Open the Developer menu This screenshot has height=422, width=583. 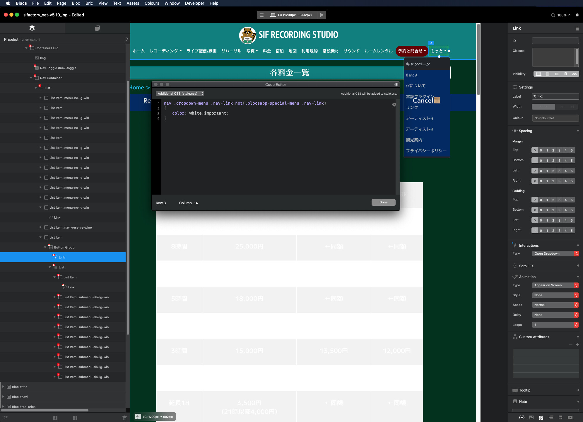pyautogui.click(x=194, y=3)
